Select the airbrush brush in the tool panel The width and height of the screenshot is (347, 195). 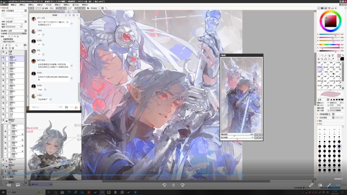tap(320, 68)
